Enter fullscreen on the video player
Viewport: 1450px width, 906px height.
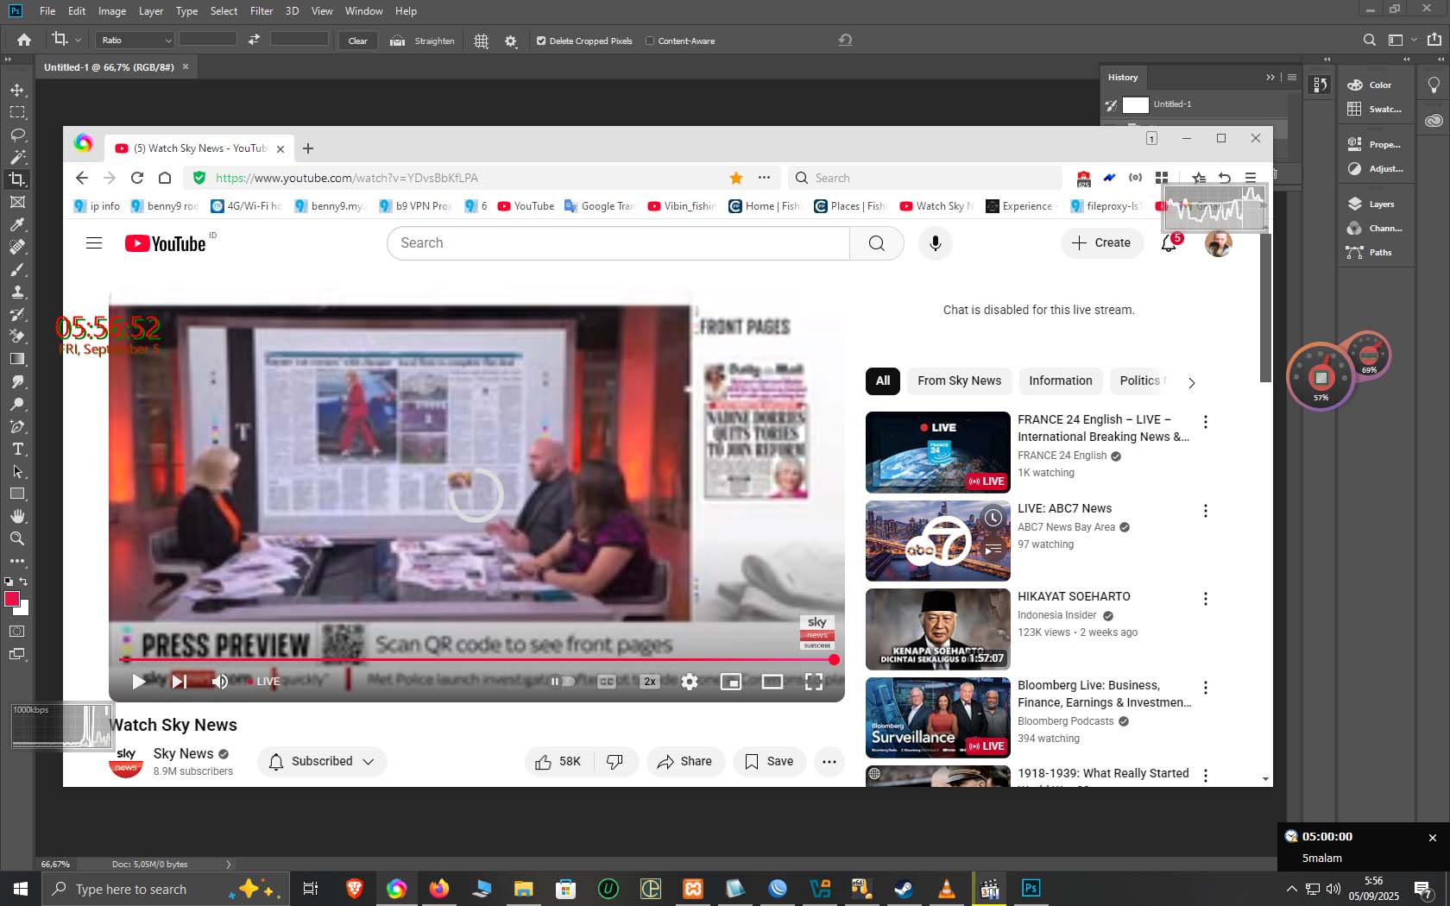point(814,682)
